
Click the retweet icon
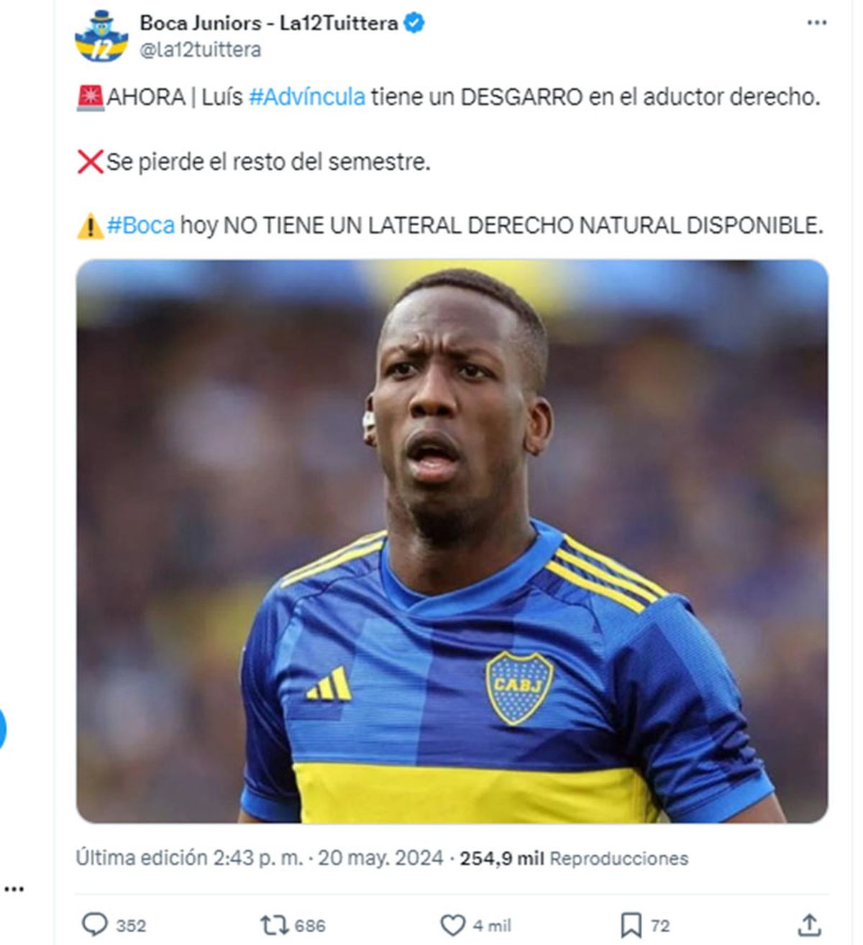(274, 924)
